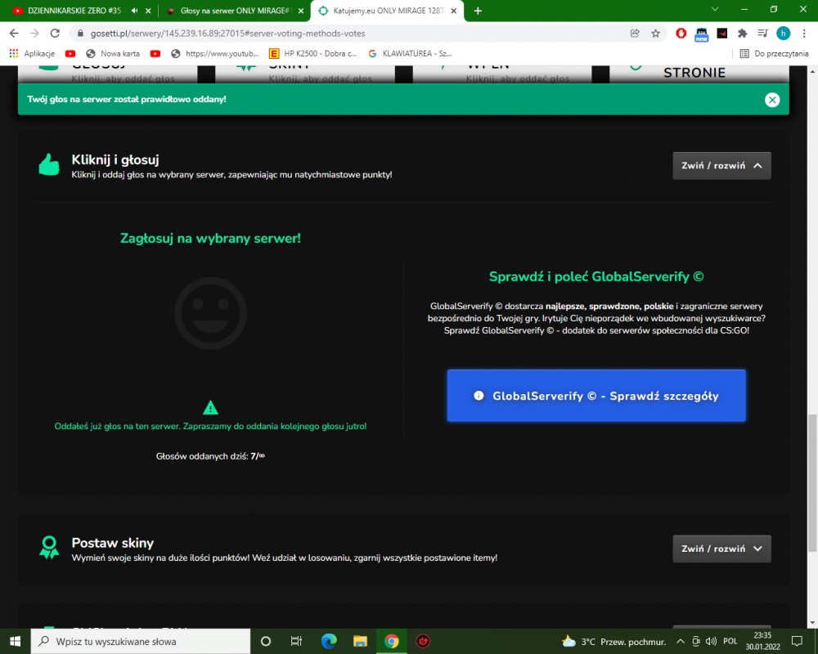The image size is (818, 654).
Task: Click the page vertical scrollbar thumb
Action: [812, 482]
